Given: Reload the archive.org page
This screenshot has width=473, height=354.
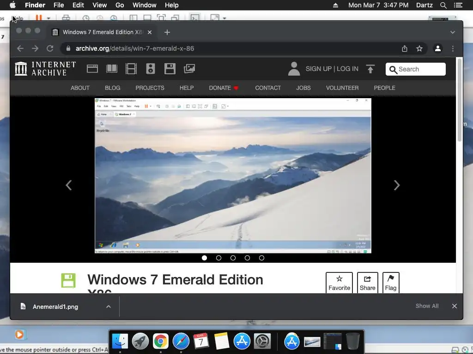Looking at the screenshot, I should click(50, 48).
